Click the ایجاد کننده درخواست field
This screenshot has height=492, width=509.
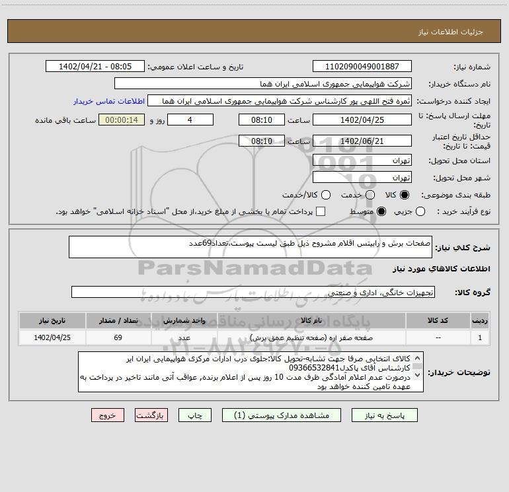point(280,101)
